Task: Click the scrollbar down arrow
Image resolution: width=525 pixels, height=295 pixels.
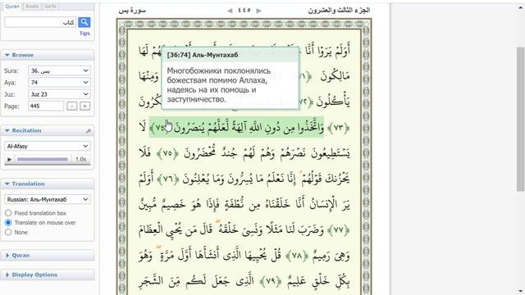Action: [520, 291]
